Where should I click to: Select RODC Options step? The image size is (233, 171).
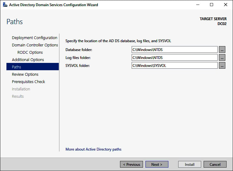(x=30, y=52)
